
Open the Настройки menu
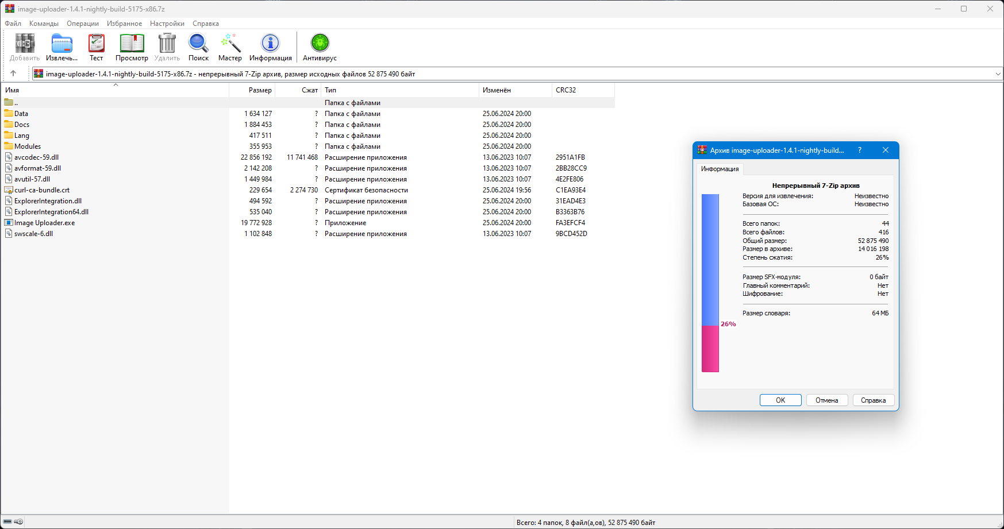(x=167, y=24)
